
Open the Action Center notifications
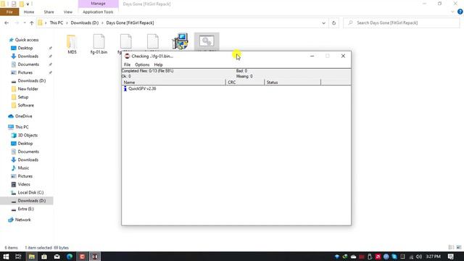click(x=450, y=257)
